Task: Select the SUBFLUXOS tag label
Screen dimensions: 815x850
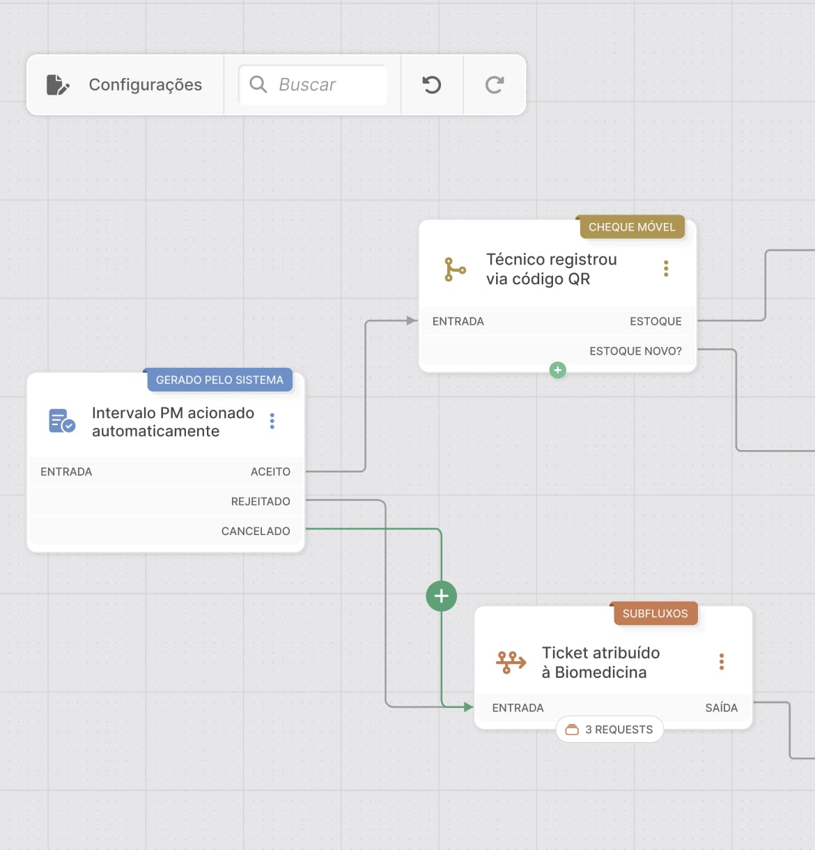Action: (x=655, y=614)
